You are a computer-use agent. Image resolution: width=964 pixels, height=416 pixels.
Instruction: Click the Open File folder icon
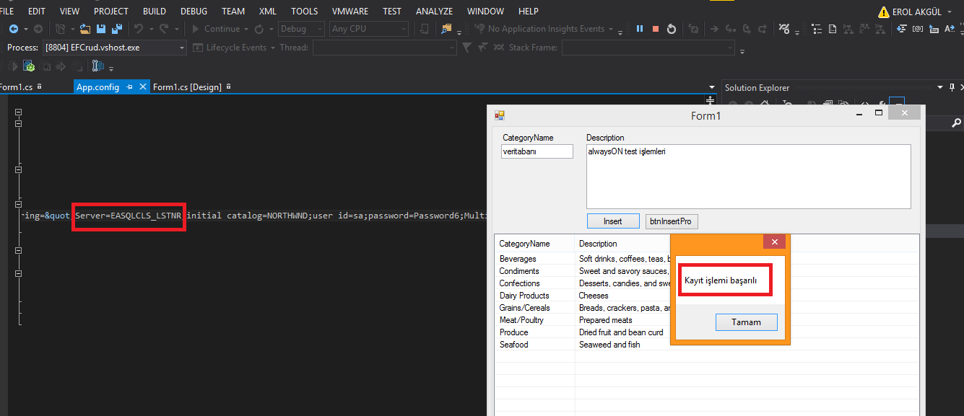click(x=85, y=29)
